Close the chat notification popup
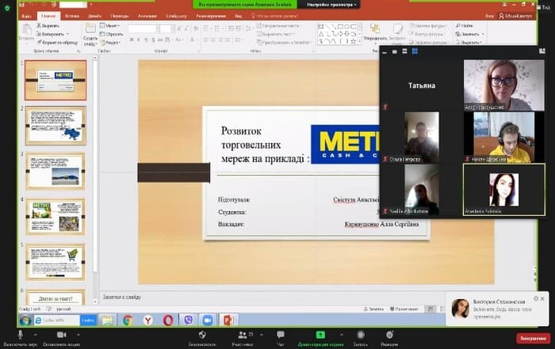Image resolution: width=555 pixels, height=349 pixels. pos(542,299)
